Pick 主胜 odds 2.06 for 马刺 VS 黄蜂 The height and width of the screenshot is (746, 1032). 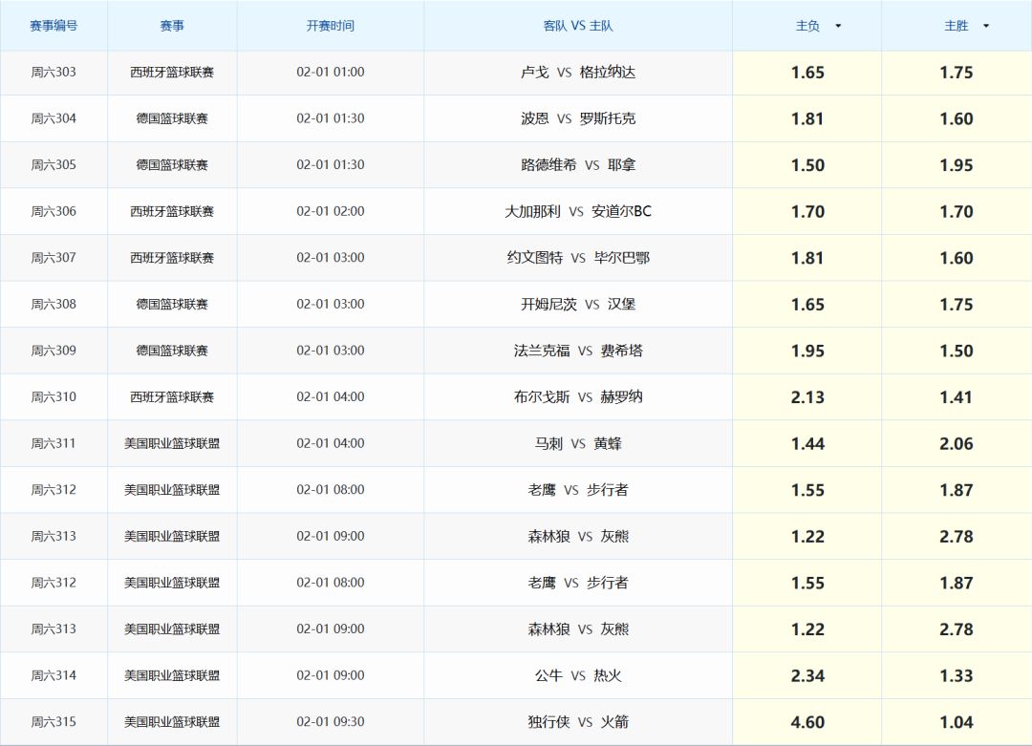[x=957, y=444]
